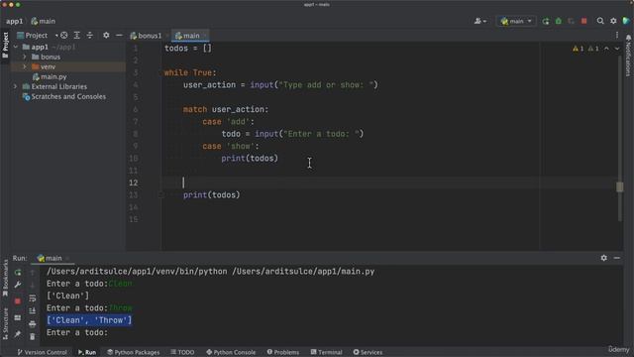Screen dimensions: 634x357
Task: Rerun main from the top toolbar
Action: click(546, 21)
